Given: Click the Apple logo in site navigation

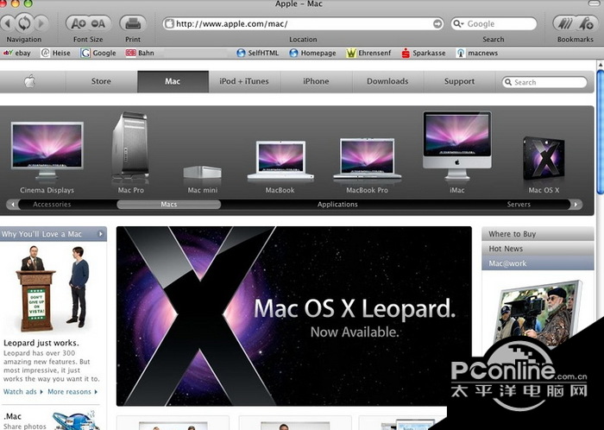Looking at the screenshot, I should pos(30,81).
